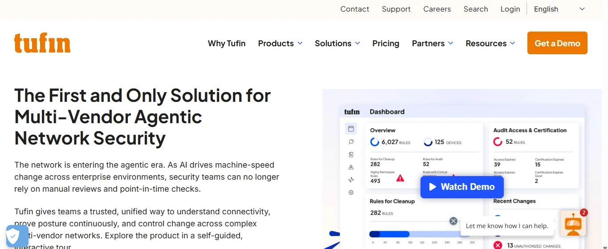Click the 'Audit Access & Certification' heading
The width and height of the screenshot is (608, 249).
pos(530,130)
